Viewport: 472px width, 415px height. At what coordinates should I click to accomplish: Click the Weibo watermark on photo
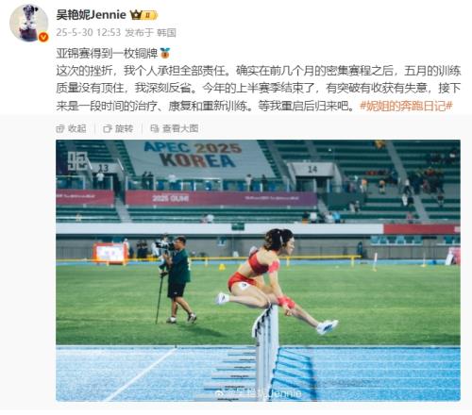click(258, 393)
